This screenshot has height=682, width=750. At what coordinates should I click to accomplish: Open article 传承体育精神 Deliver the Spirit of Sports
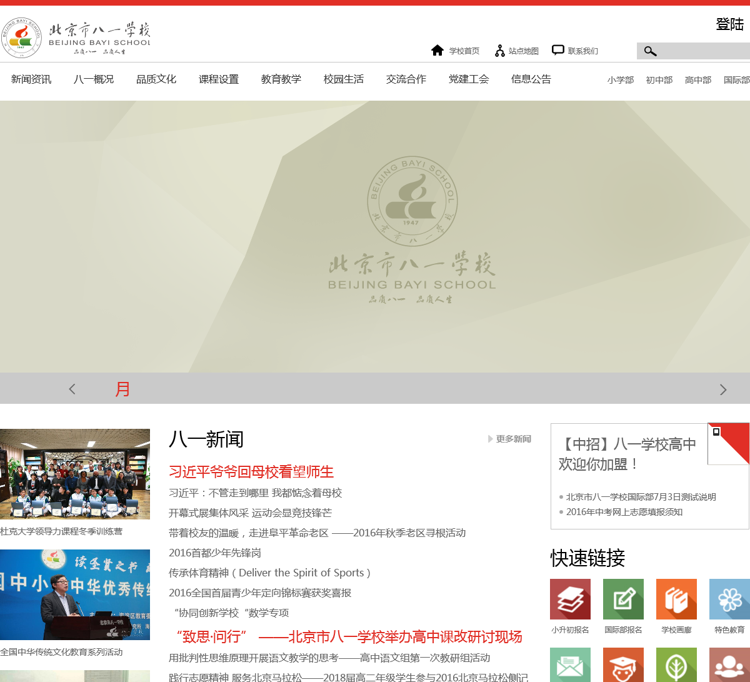[x=270, y=573]
